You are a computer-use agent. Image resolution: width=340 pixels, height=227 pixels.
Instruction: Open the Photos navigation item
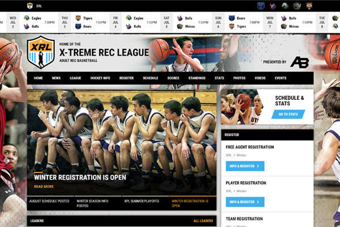point(240,78)
